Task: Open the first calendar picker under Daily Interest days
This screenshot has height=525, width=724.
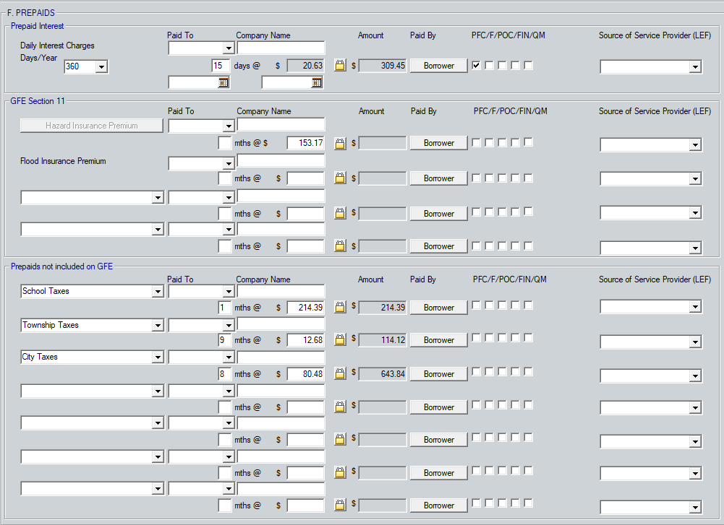Action: [x=223, y=83]
